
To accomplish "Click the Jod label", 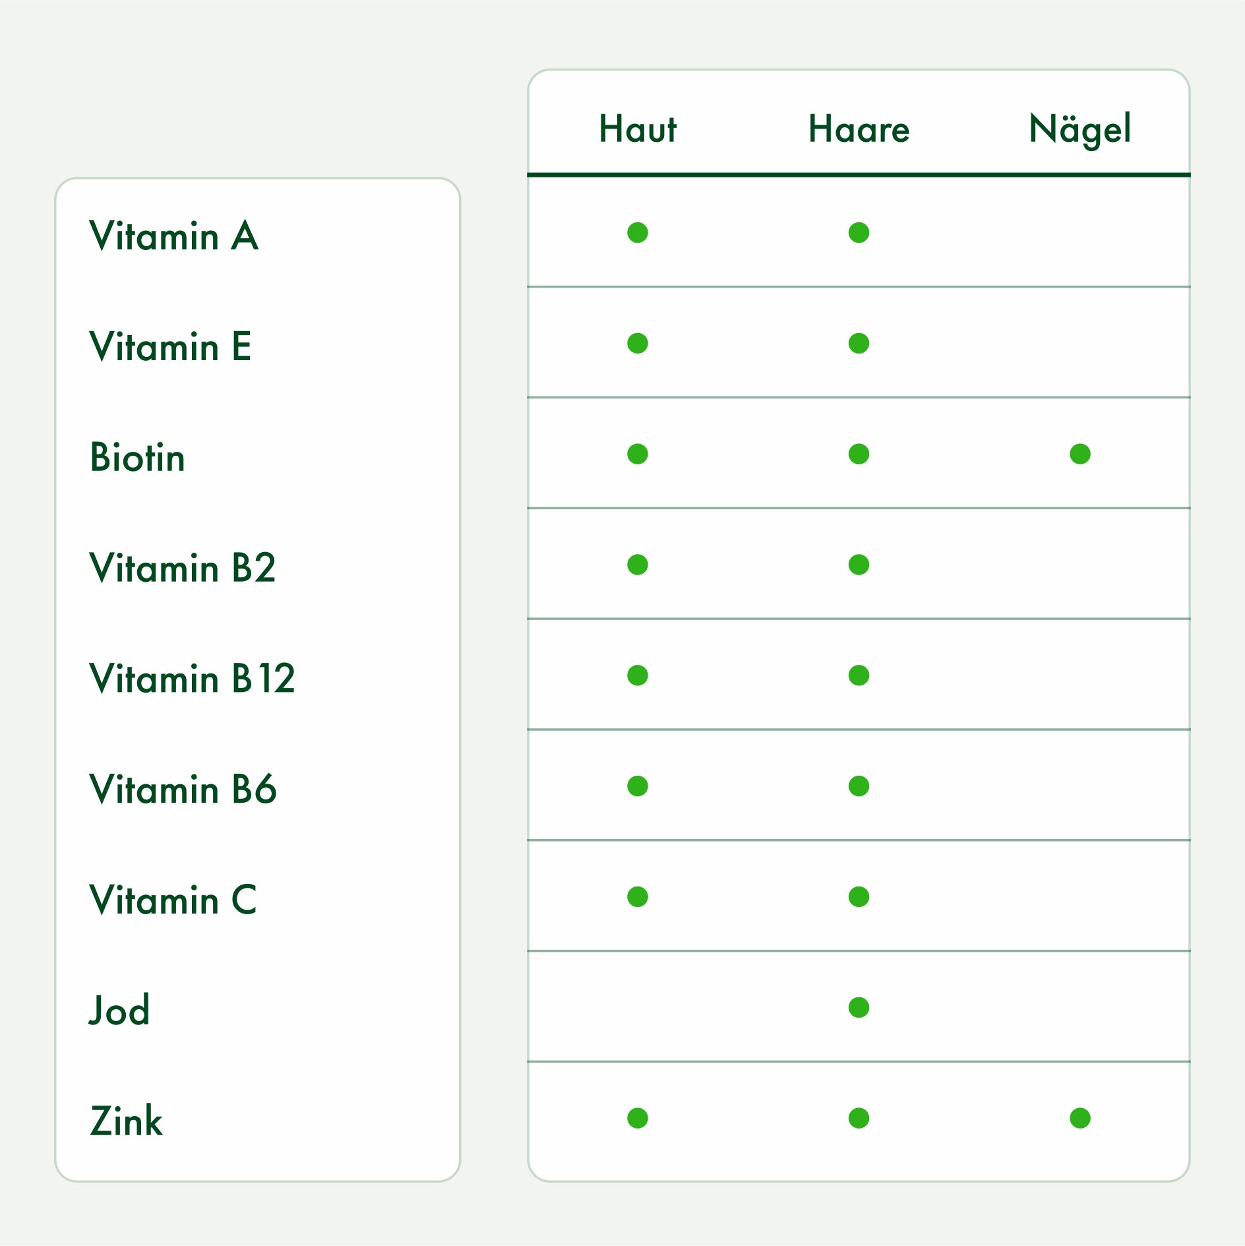I will [119, 1011].
